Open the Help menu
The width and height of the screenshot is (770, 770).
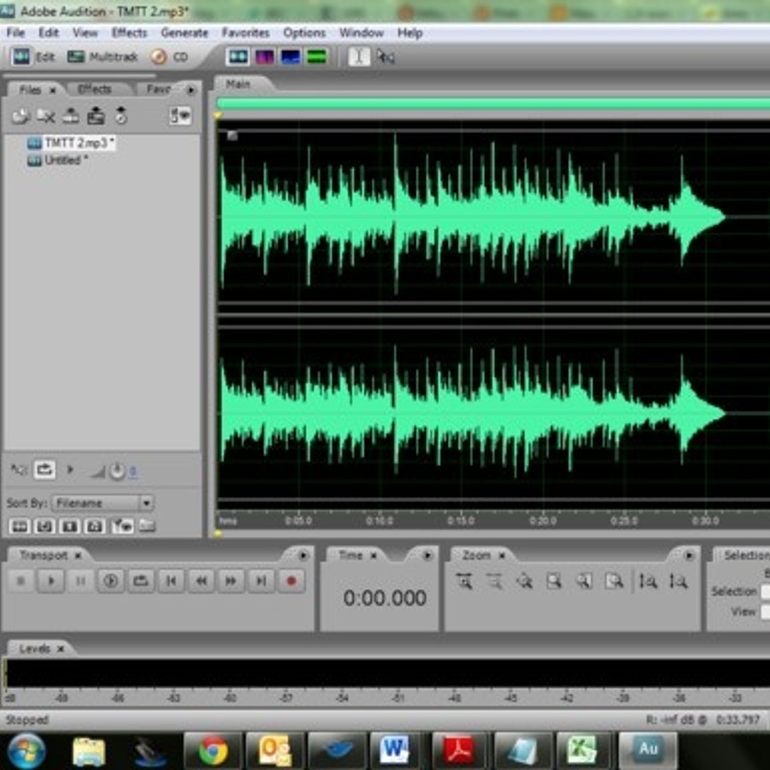(410, 33)
